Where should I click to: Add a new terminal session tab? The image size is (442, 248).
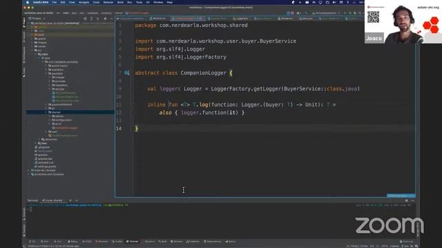pos(70,200)
